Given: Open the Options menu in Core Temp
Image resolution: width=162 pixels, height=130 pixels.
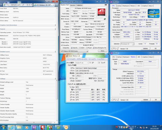Looking at the screenshot, I should coord(82,59).
